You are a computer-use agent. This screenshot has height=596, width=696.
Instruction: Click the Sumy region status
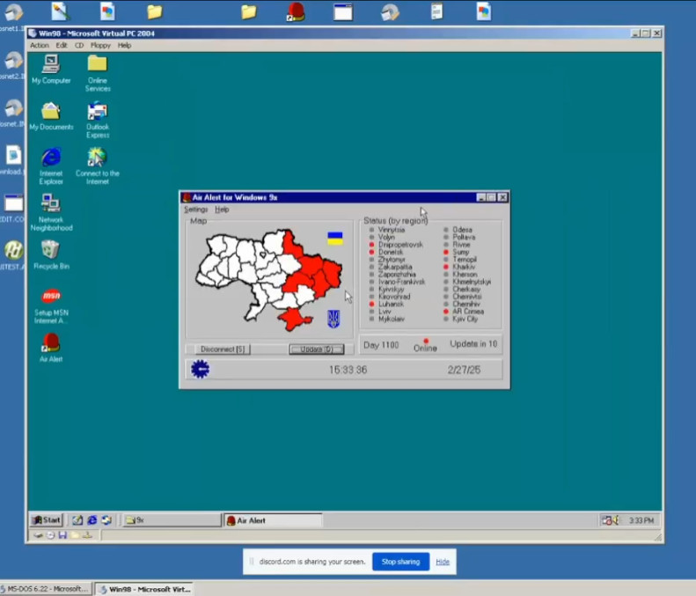456,252
